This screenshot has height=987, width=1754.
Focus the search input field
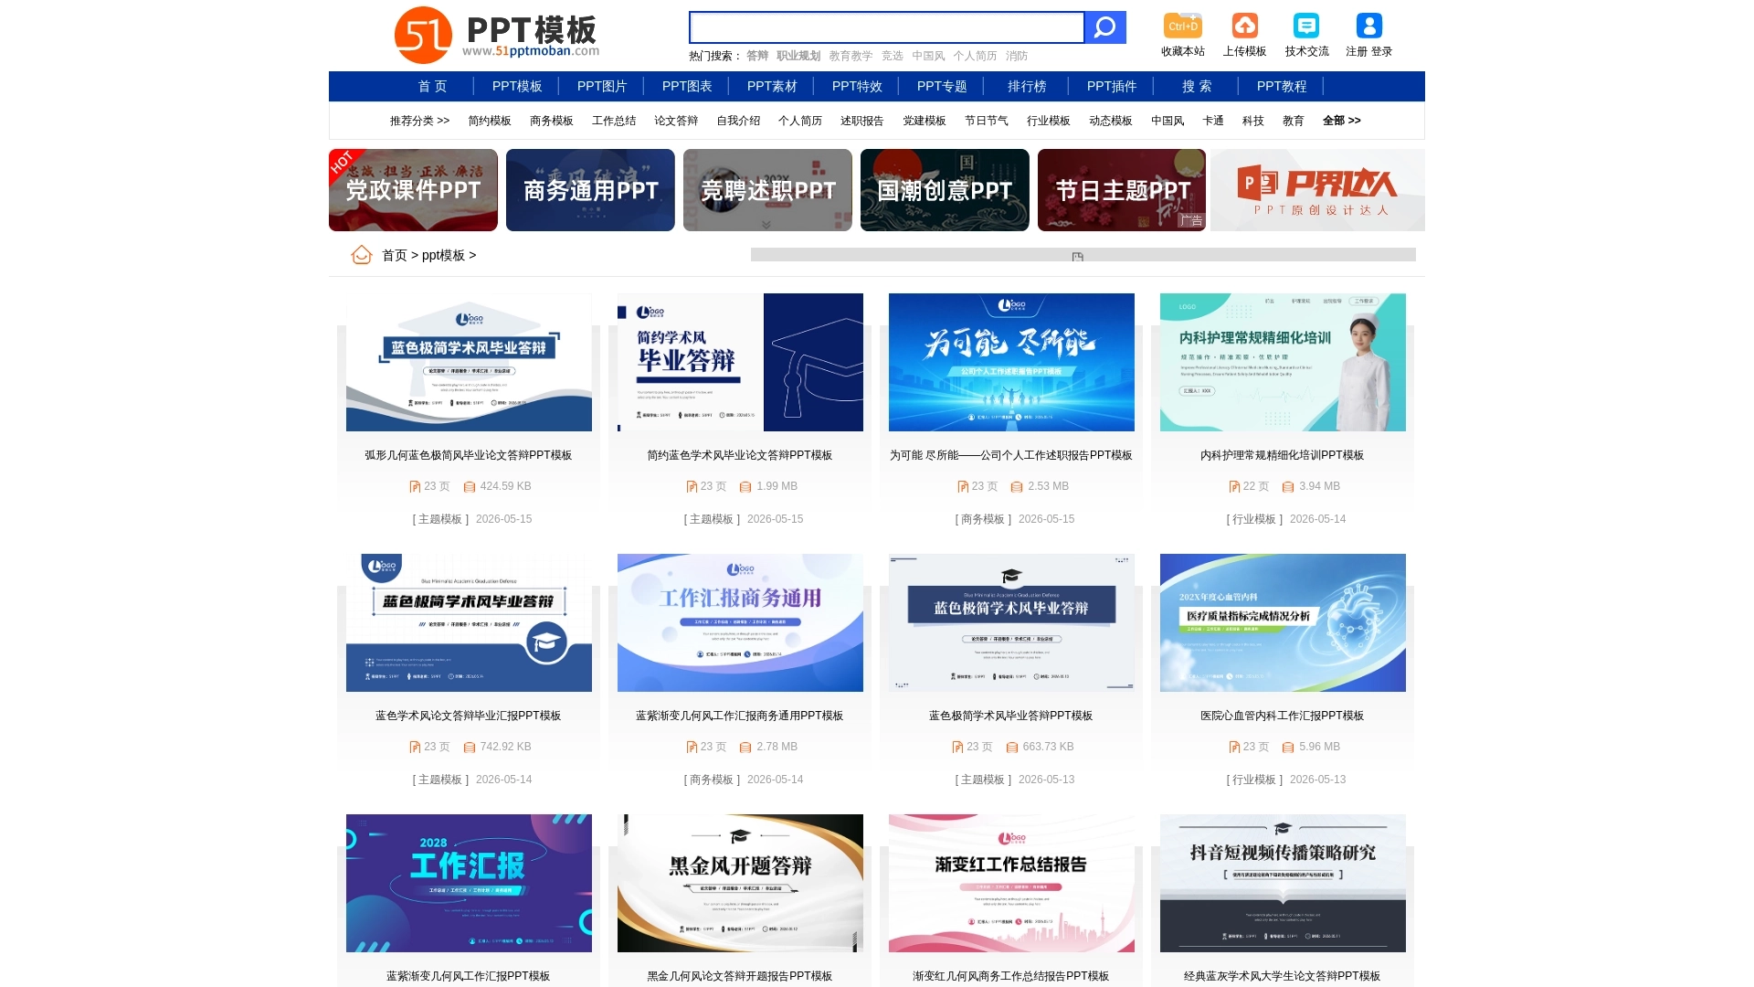coord(886,27)
